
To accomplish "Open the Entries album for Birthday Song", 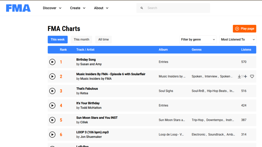I will [163, 62].
